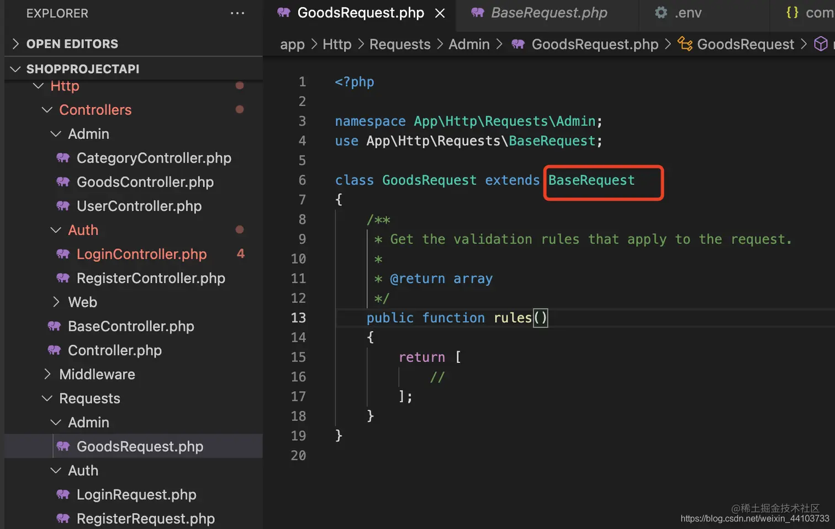835x529 pixels.
Task: Click the PHP icon beside LoginController.php
Action: (x=64, y=254)
